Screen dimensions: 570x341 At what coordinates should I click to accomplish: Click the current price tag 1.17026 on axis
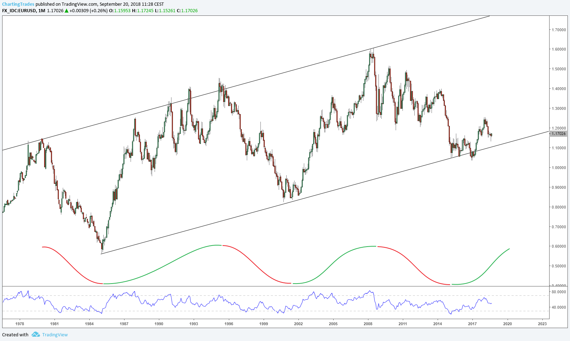pos(558,134)
